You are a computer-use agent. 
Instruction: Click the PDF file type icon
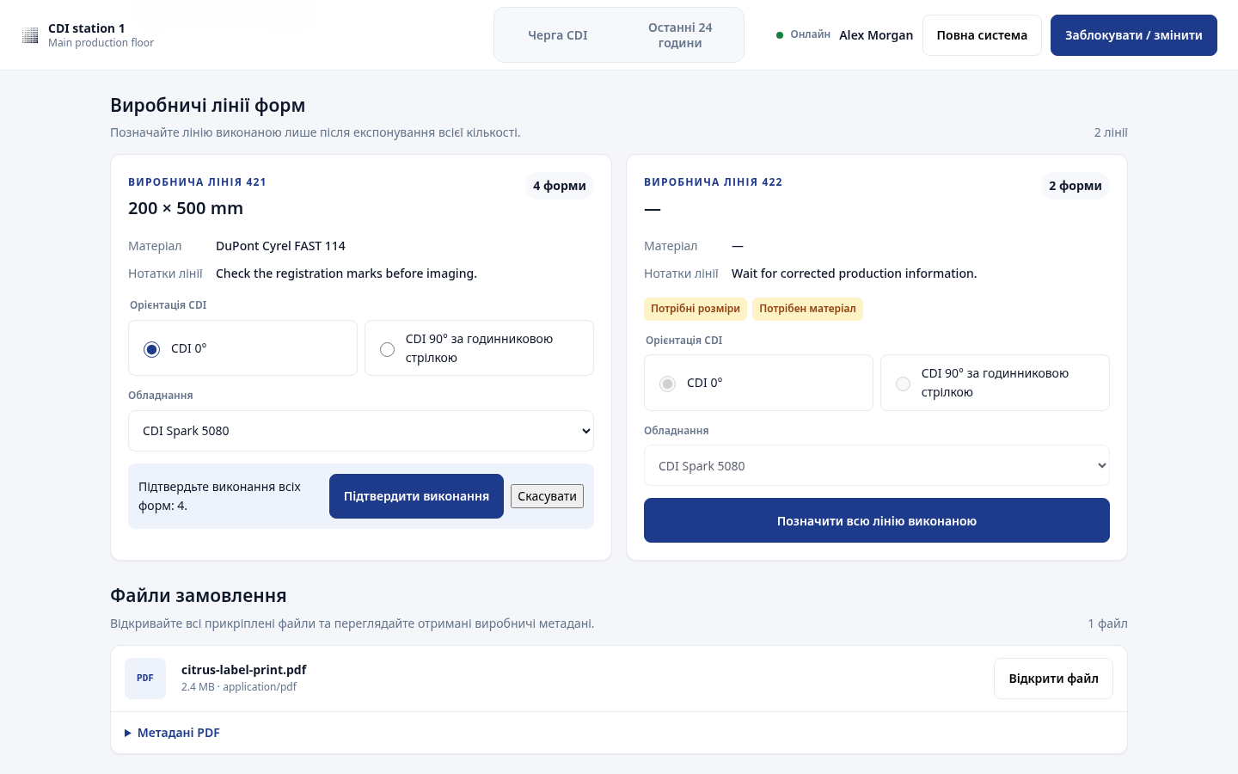point(145,679)
